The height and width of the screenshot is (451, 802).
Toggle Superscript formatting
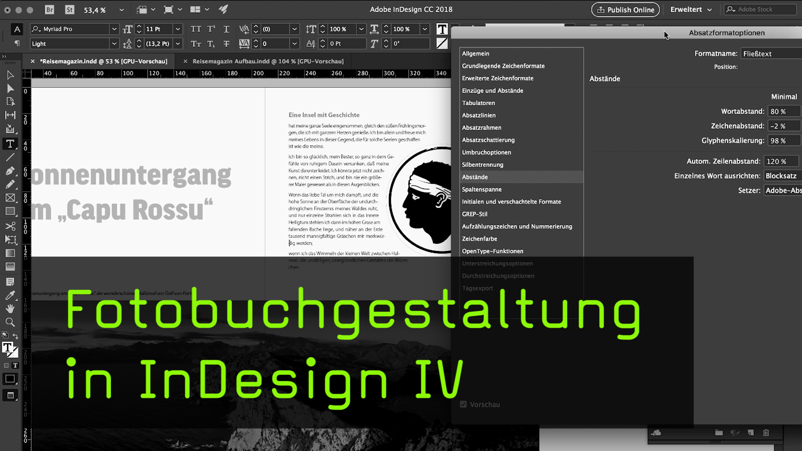pyautogui.click(x=211, y=29)
